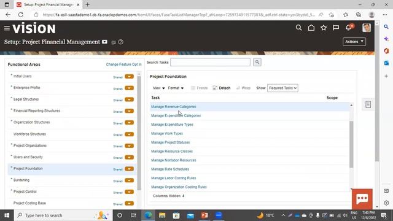The image size is (393, 221).
Task: Click the browser address bar URL
Action: coord(179,15)
